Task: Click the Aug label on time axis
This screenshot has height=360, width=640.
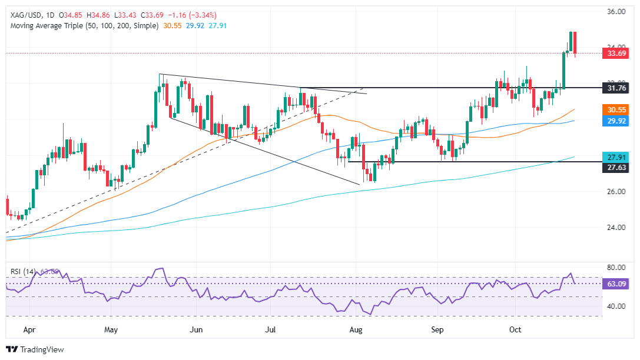Action: pyautogui.click(x=356, y=329)
